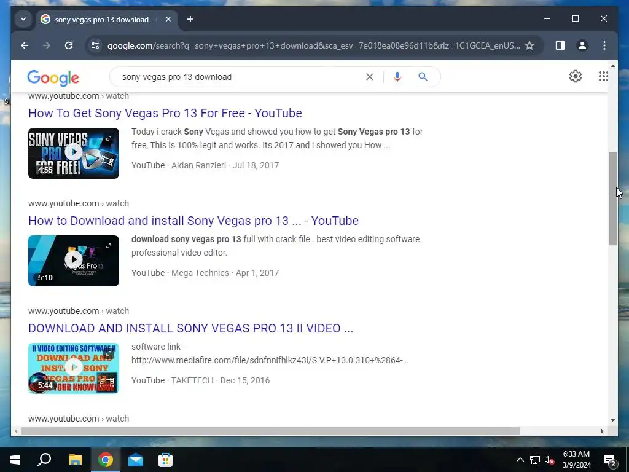Open How to Download and install Sony Vegas link
Viewport: 629px width, 472px height.
tap(193, 221)
